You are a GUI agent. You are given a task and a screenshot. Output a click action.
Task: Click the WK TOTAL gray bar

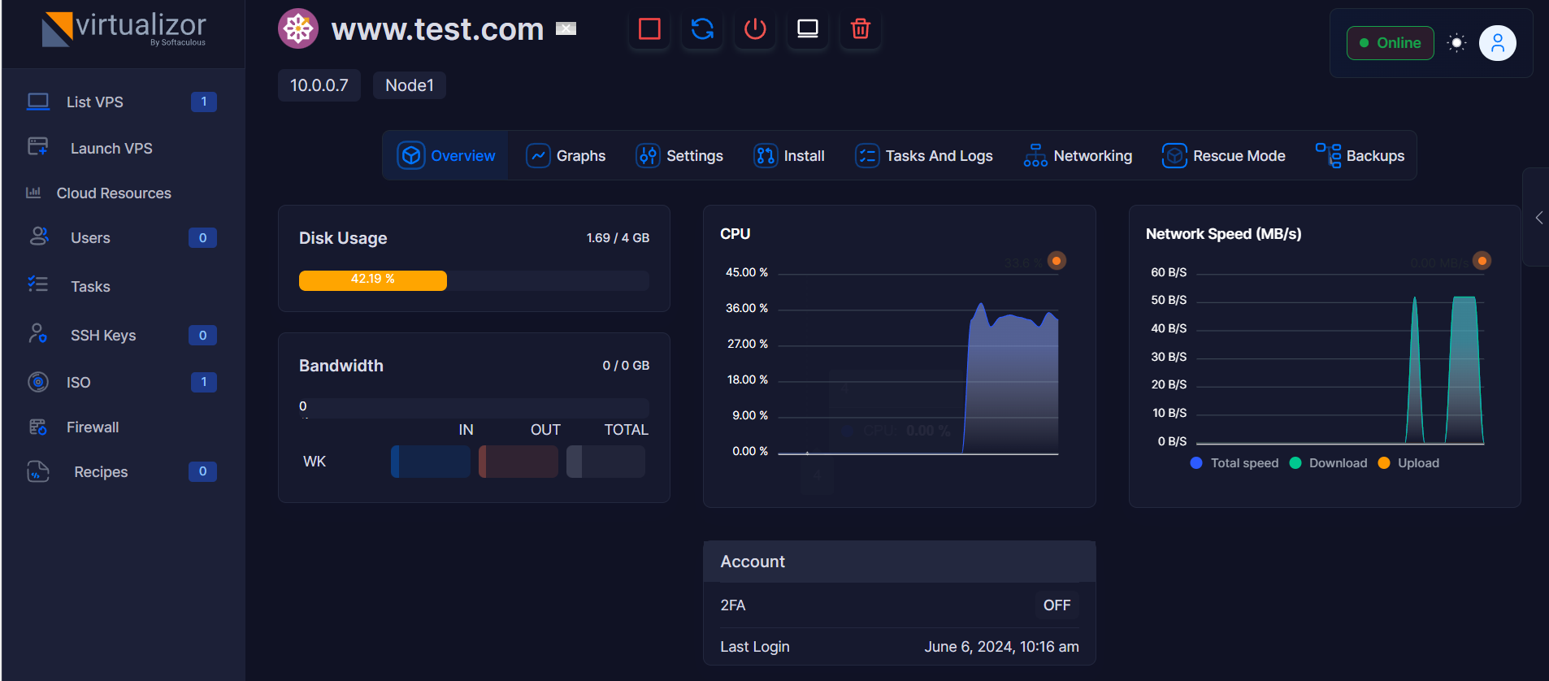point(606,462)
